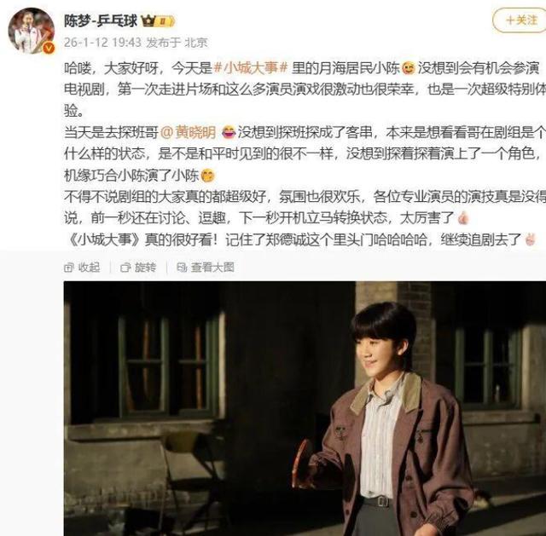Click the rotate 旋转 icon

click(125, 268)
